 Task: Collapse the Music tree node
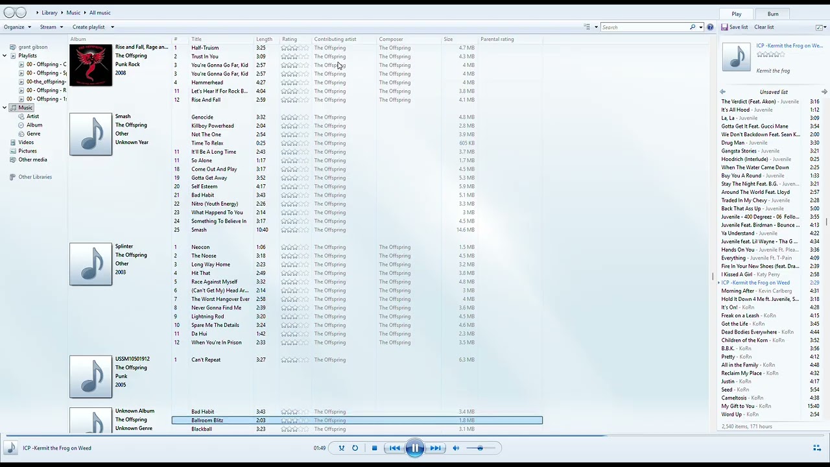click(5, 108)
